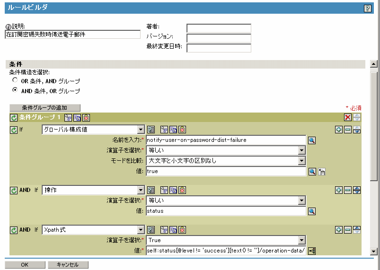Click into the バージョン field
Viewport: 380px width, 270px height.
pos(219,38)
